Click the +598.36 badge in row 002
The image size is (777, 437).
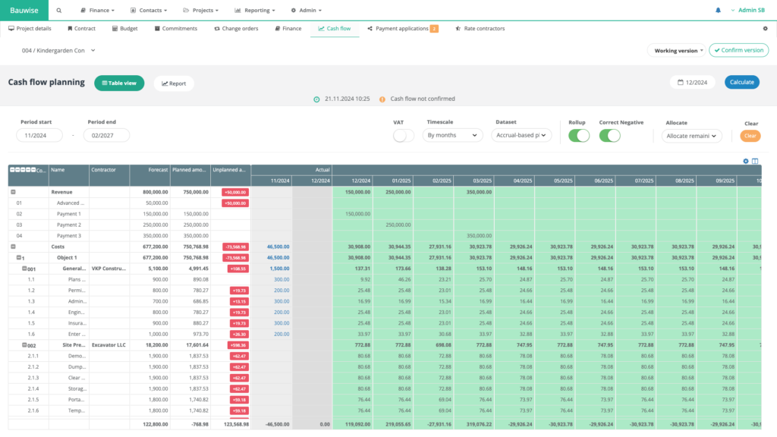pos(238,345)
